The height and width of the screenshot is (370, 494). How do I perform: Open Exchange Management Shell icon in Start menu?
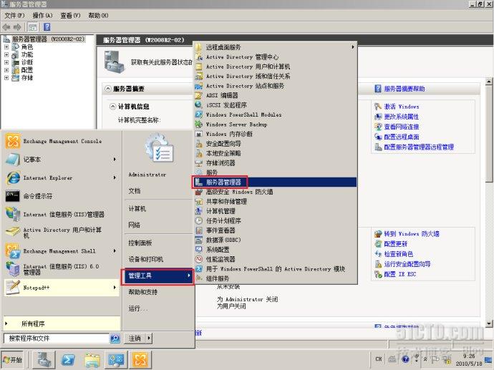point(13,251)
